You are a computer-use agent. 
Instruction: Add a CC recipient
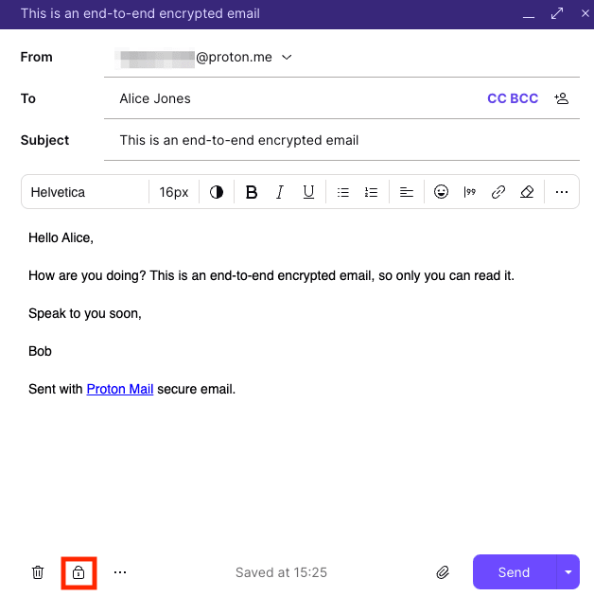point(498,98)
